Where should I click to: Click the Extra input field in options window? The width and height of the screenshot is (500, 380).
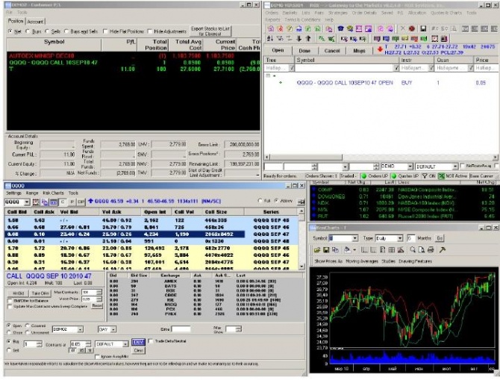point(181,329)
